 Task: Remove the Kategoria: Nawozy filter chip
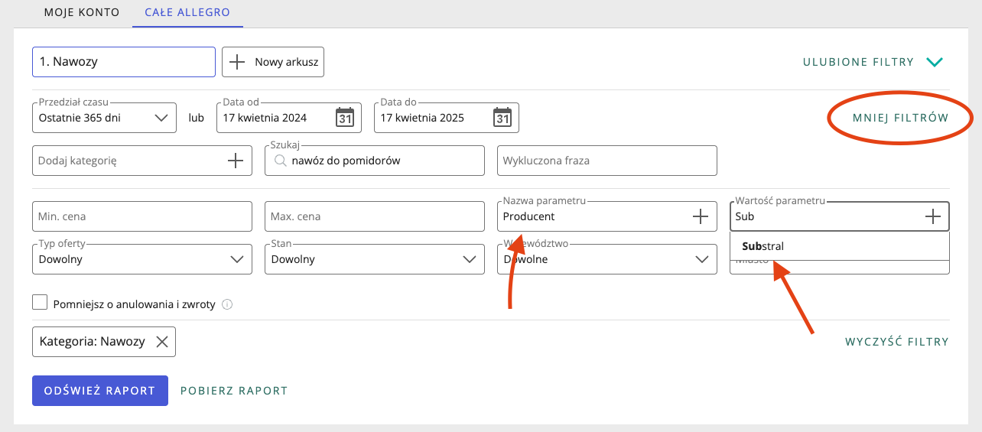point(162,342)
